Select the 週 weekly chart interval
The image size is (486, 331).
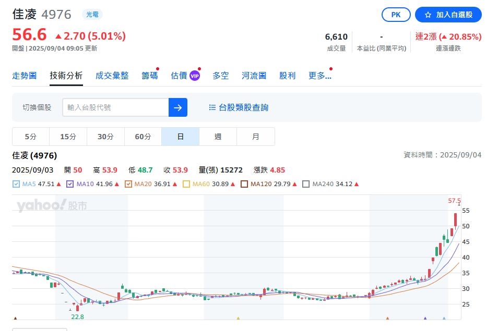(x=218, y=136)
